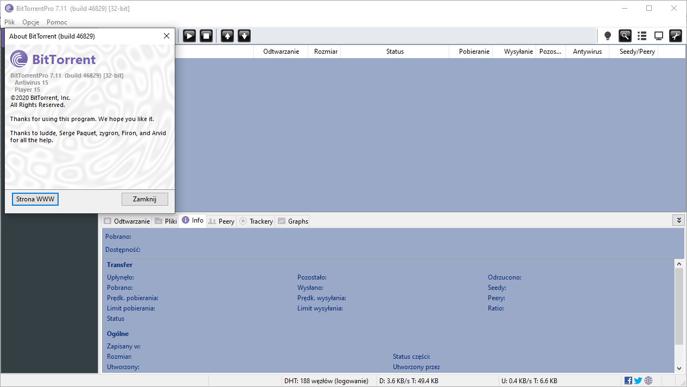The height and width of the screenshot is (387, 687).
Task: Click the BitTorrent logo in About dialog
Action: coord(53,59)
